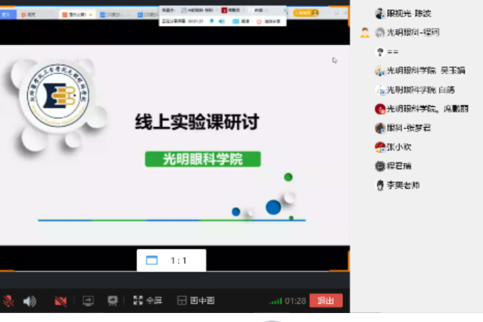Click the screen share monitor icon
Image resolution: width=483 pixels, height=322 pixels.
pyautogui.click(x=88, y=301)
